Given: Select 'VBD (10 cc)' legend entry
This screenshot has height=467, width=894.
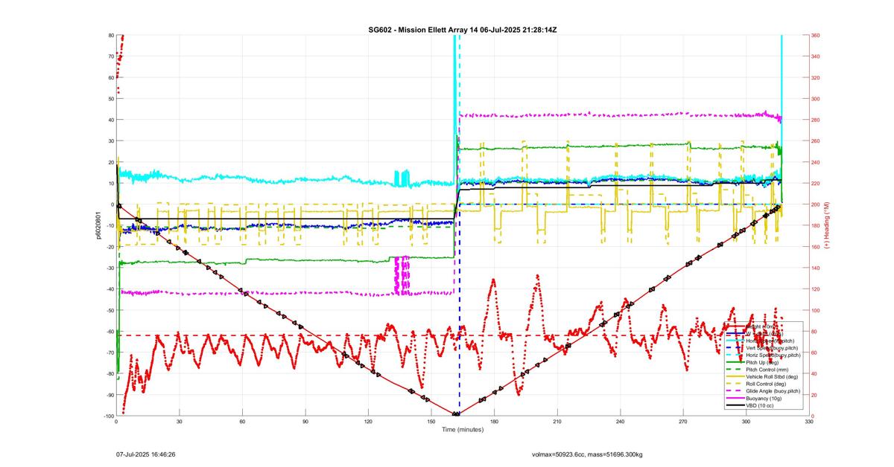Looking at the screenshot, I should click(x=760, y=405).
